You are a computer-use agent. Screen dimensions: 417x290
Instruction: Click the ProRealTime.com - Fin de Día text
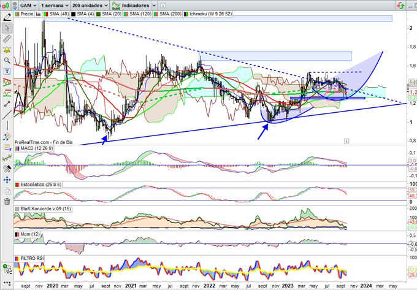coord(44,142)
